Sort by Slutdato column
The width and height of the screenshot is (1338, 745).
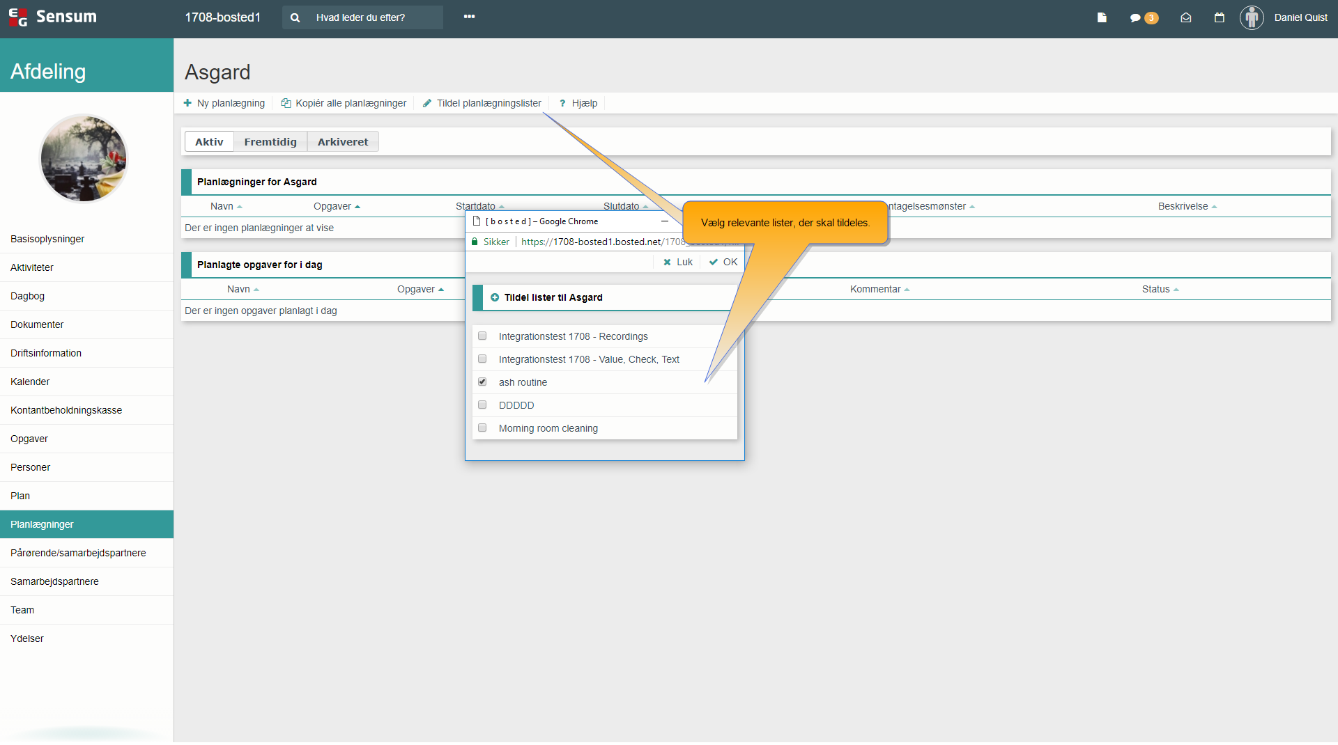click(626, 206)
